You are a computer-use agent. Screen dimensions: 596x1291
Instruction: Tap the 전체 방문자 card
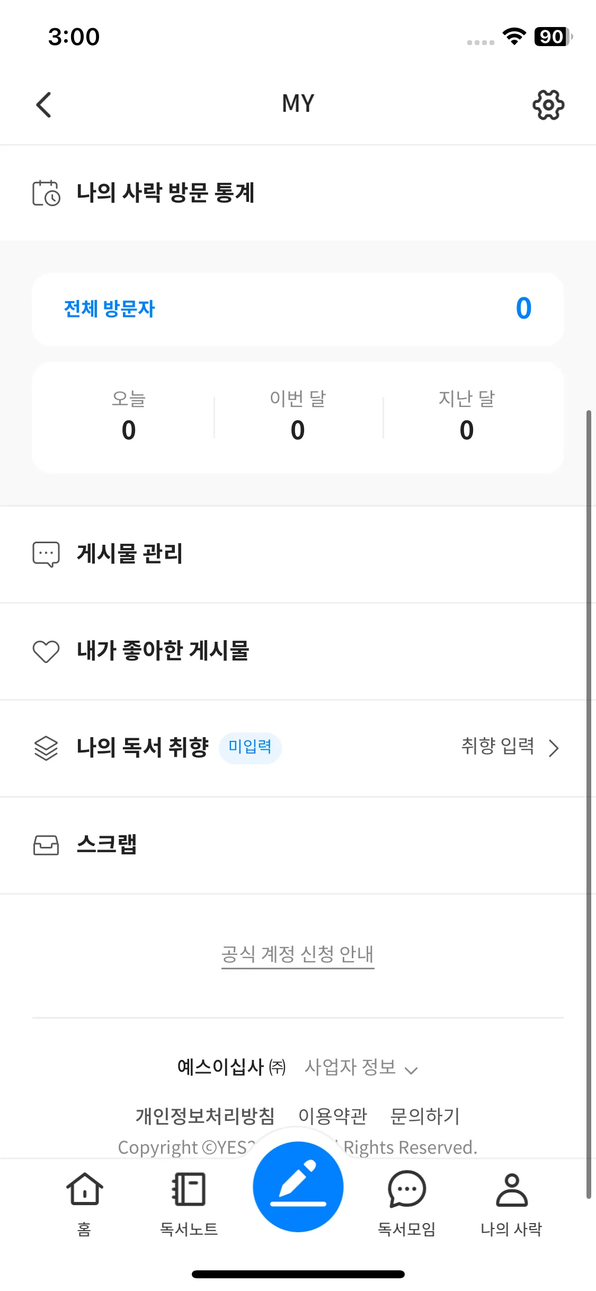pos(298,309)
